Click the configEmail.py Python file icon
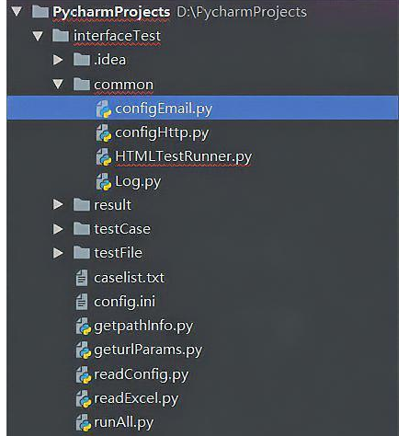 click(x=104, y=109)
